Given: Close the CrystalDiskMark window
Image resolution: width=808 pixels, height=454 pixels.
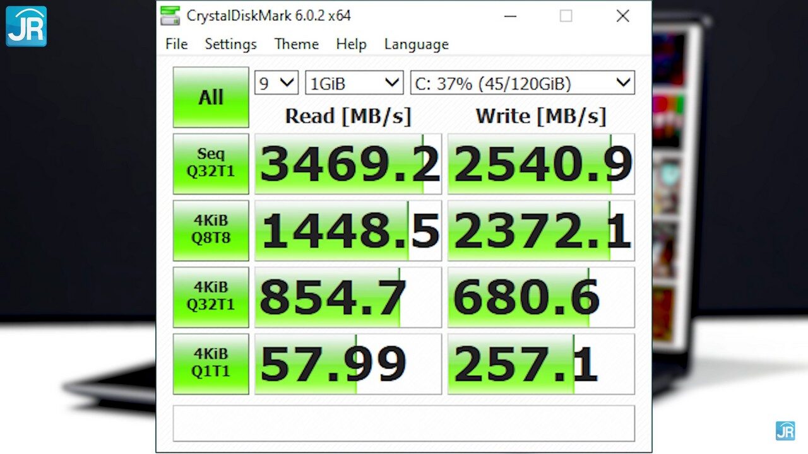Looking at the screenshot, I should tap(623, 16).
